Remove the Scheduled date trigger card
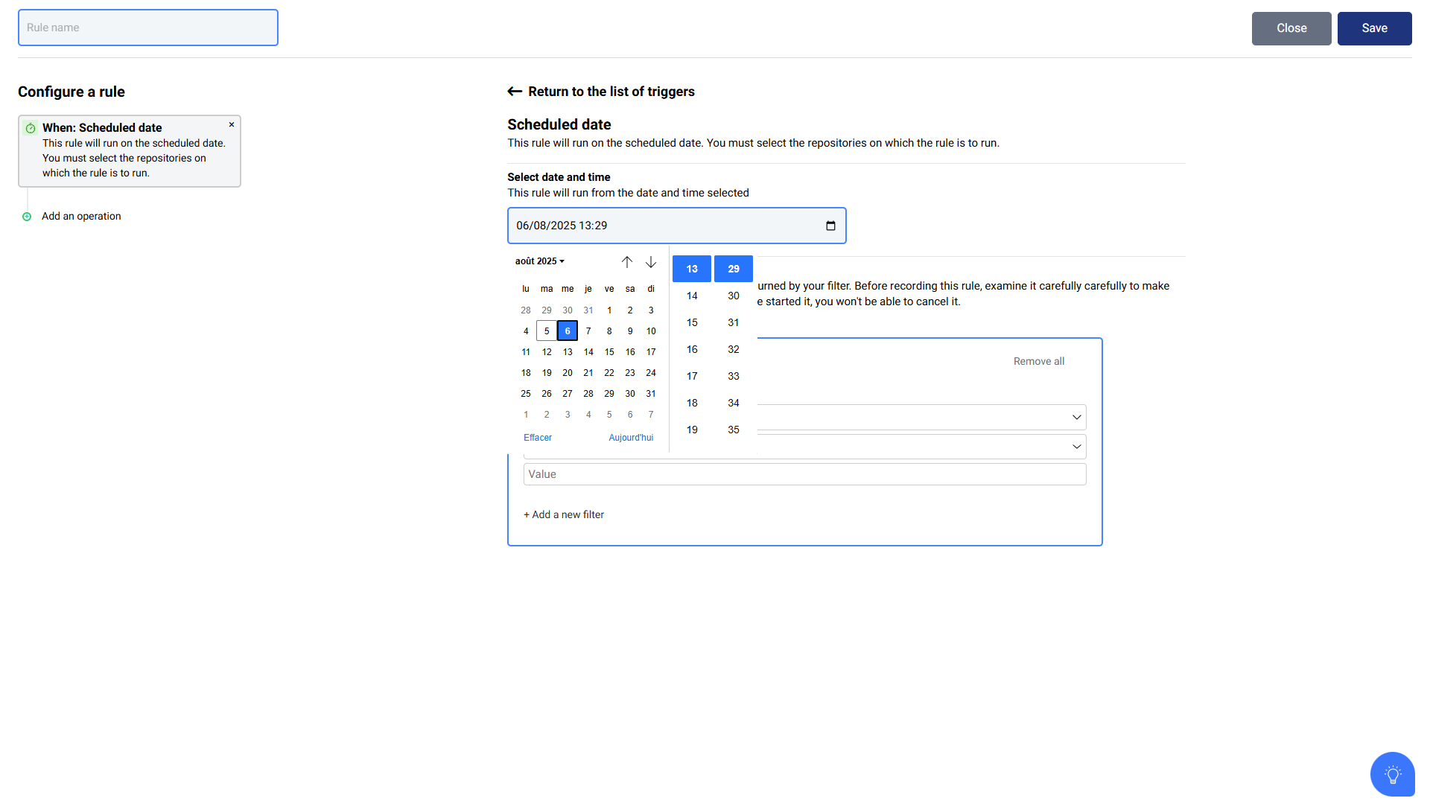Image resolution: width=1430 pixels, height=804 pixels. click(232, 124)
